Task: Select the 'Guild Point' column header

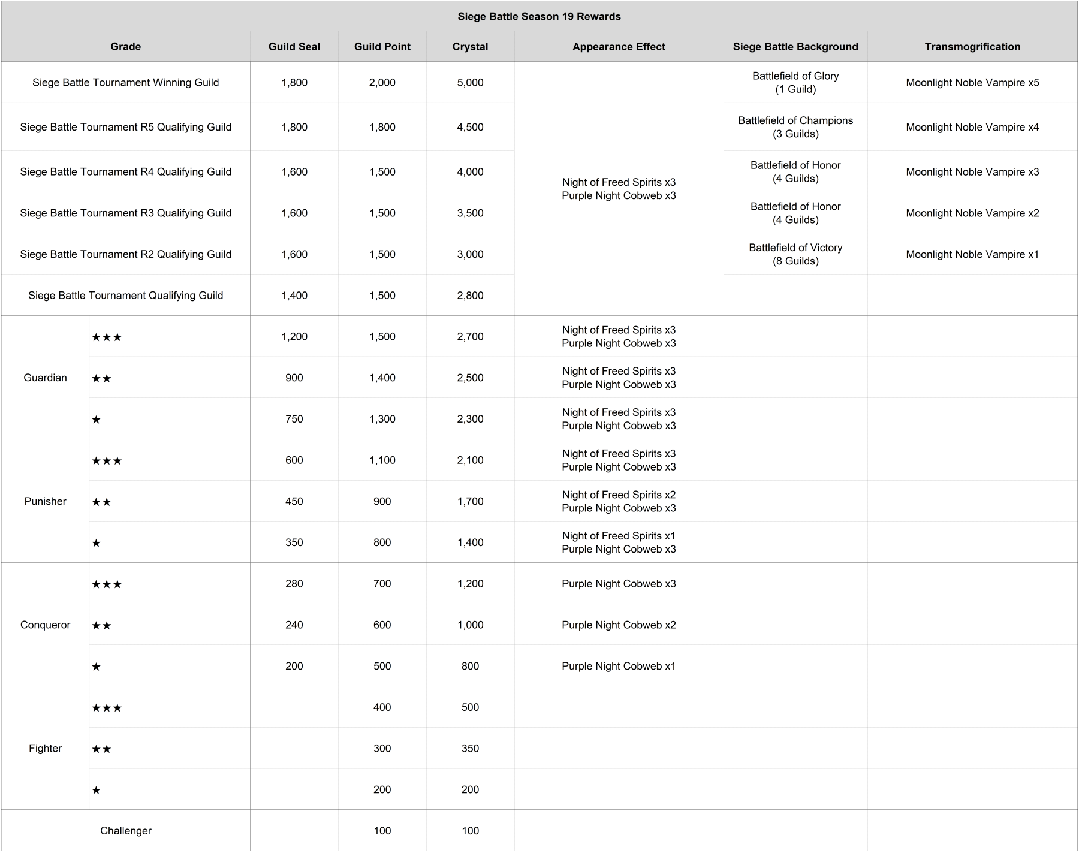Action: pos(382,47)
